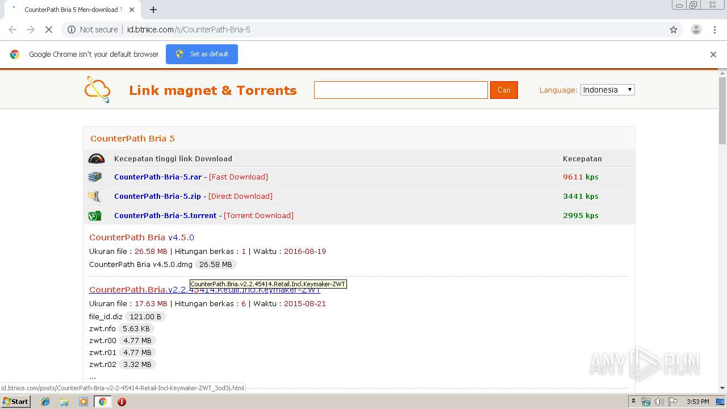Click the Kecepatan column header
This screenshot has height=409, width=727.
[582, 158]
